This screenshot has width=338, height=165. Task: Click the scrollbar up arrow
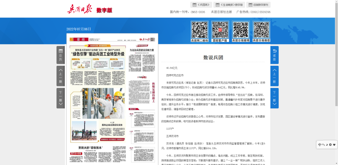[336, 1]
